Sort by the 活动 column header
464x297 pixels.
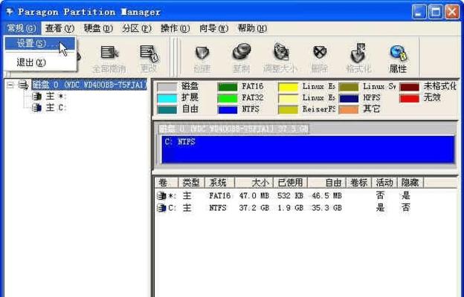click(384, 183)
